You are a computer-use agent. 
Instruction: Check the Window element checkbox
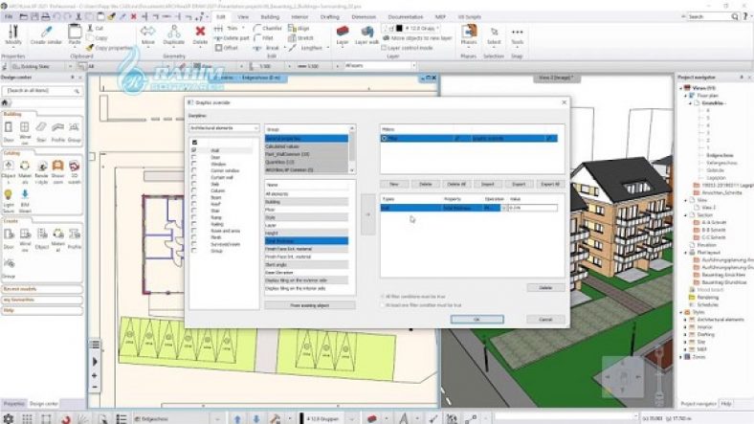tap(194, 165)
